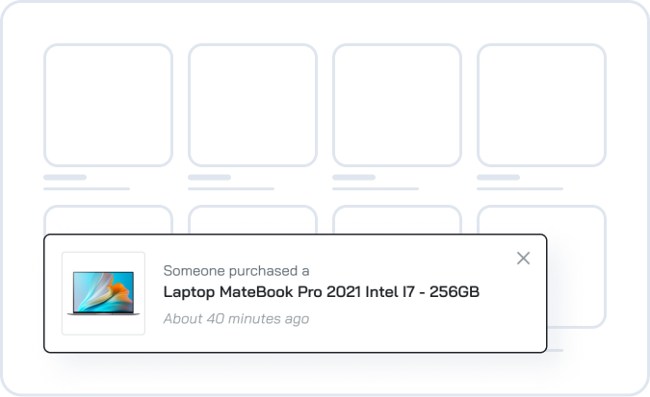
Task: Select the first placeholder card in top row
Action: click(x=108, y=106)
